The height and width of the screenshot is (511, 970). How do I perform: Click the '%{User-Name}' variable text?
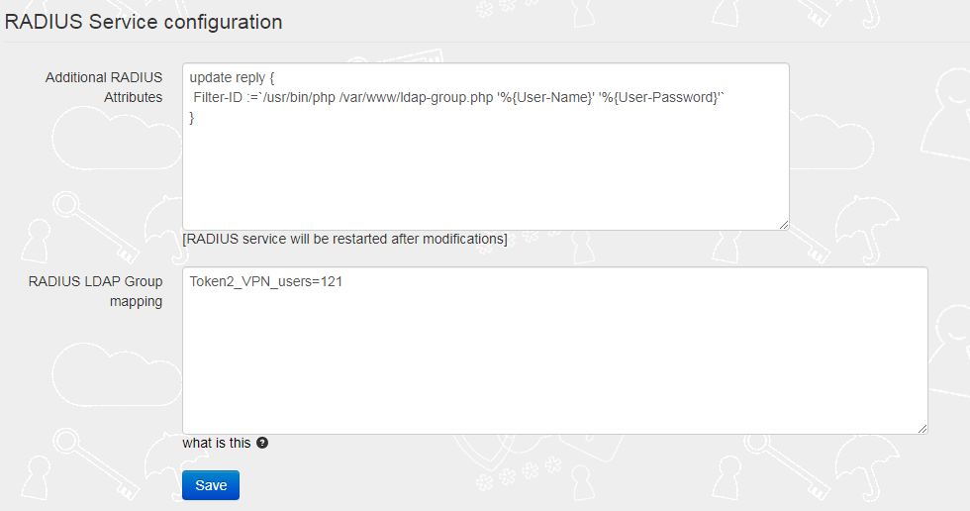[x=545, y=98]
